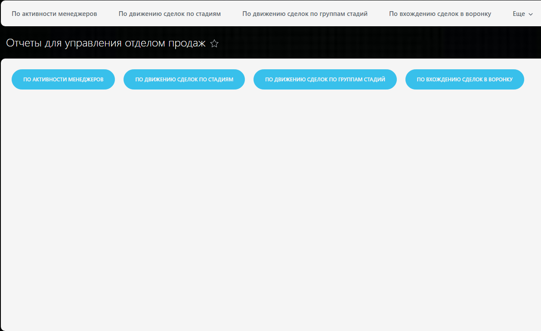This screenshot has height=331, width=541.
Task: Toggle the favorite star beside the page heading
Action: tap(214, 43)
